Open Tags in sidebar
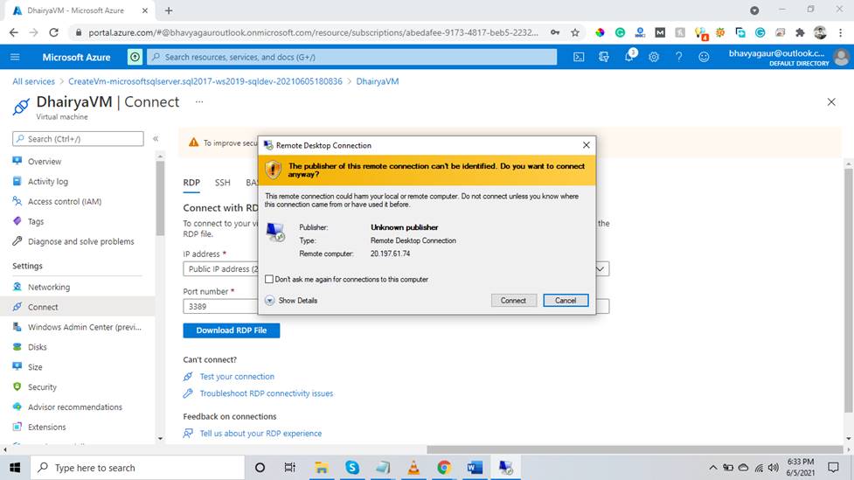The width and height of the screenshot is (854, 480). (36, 221)
